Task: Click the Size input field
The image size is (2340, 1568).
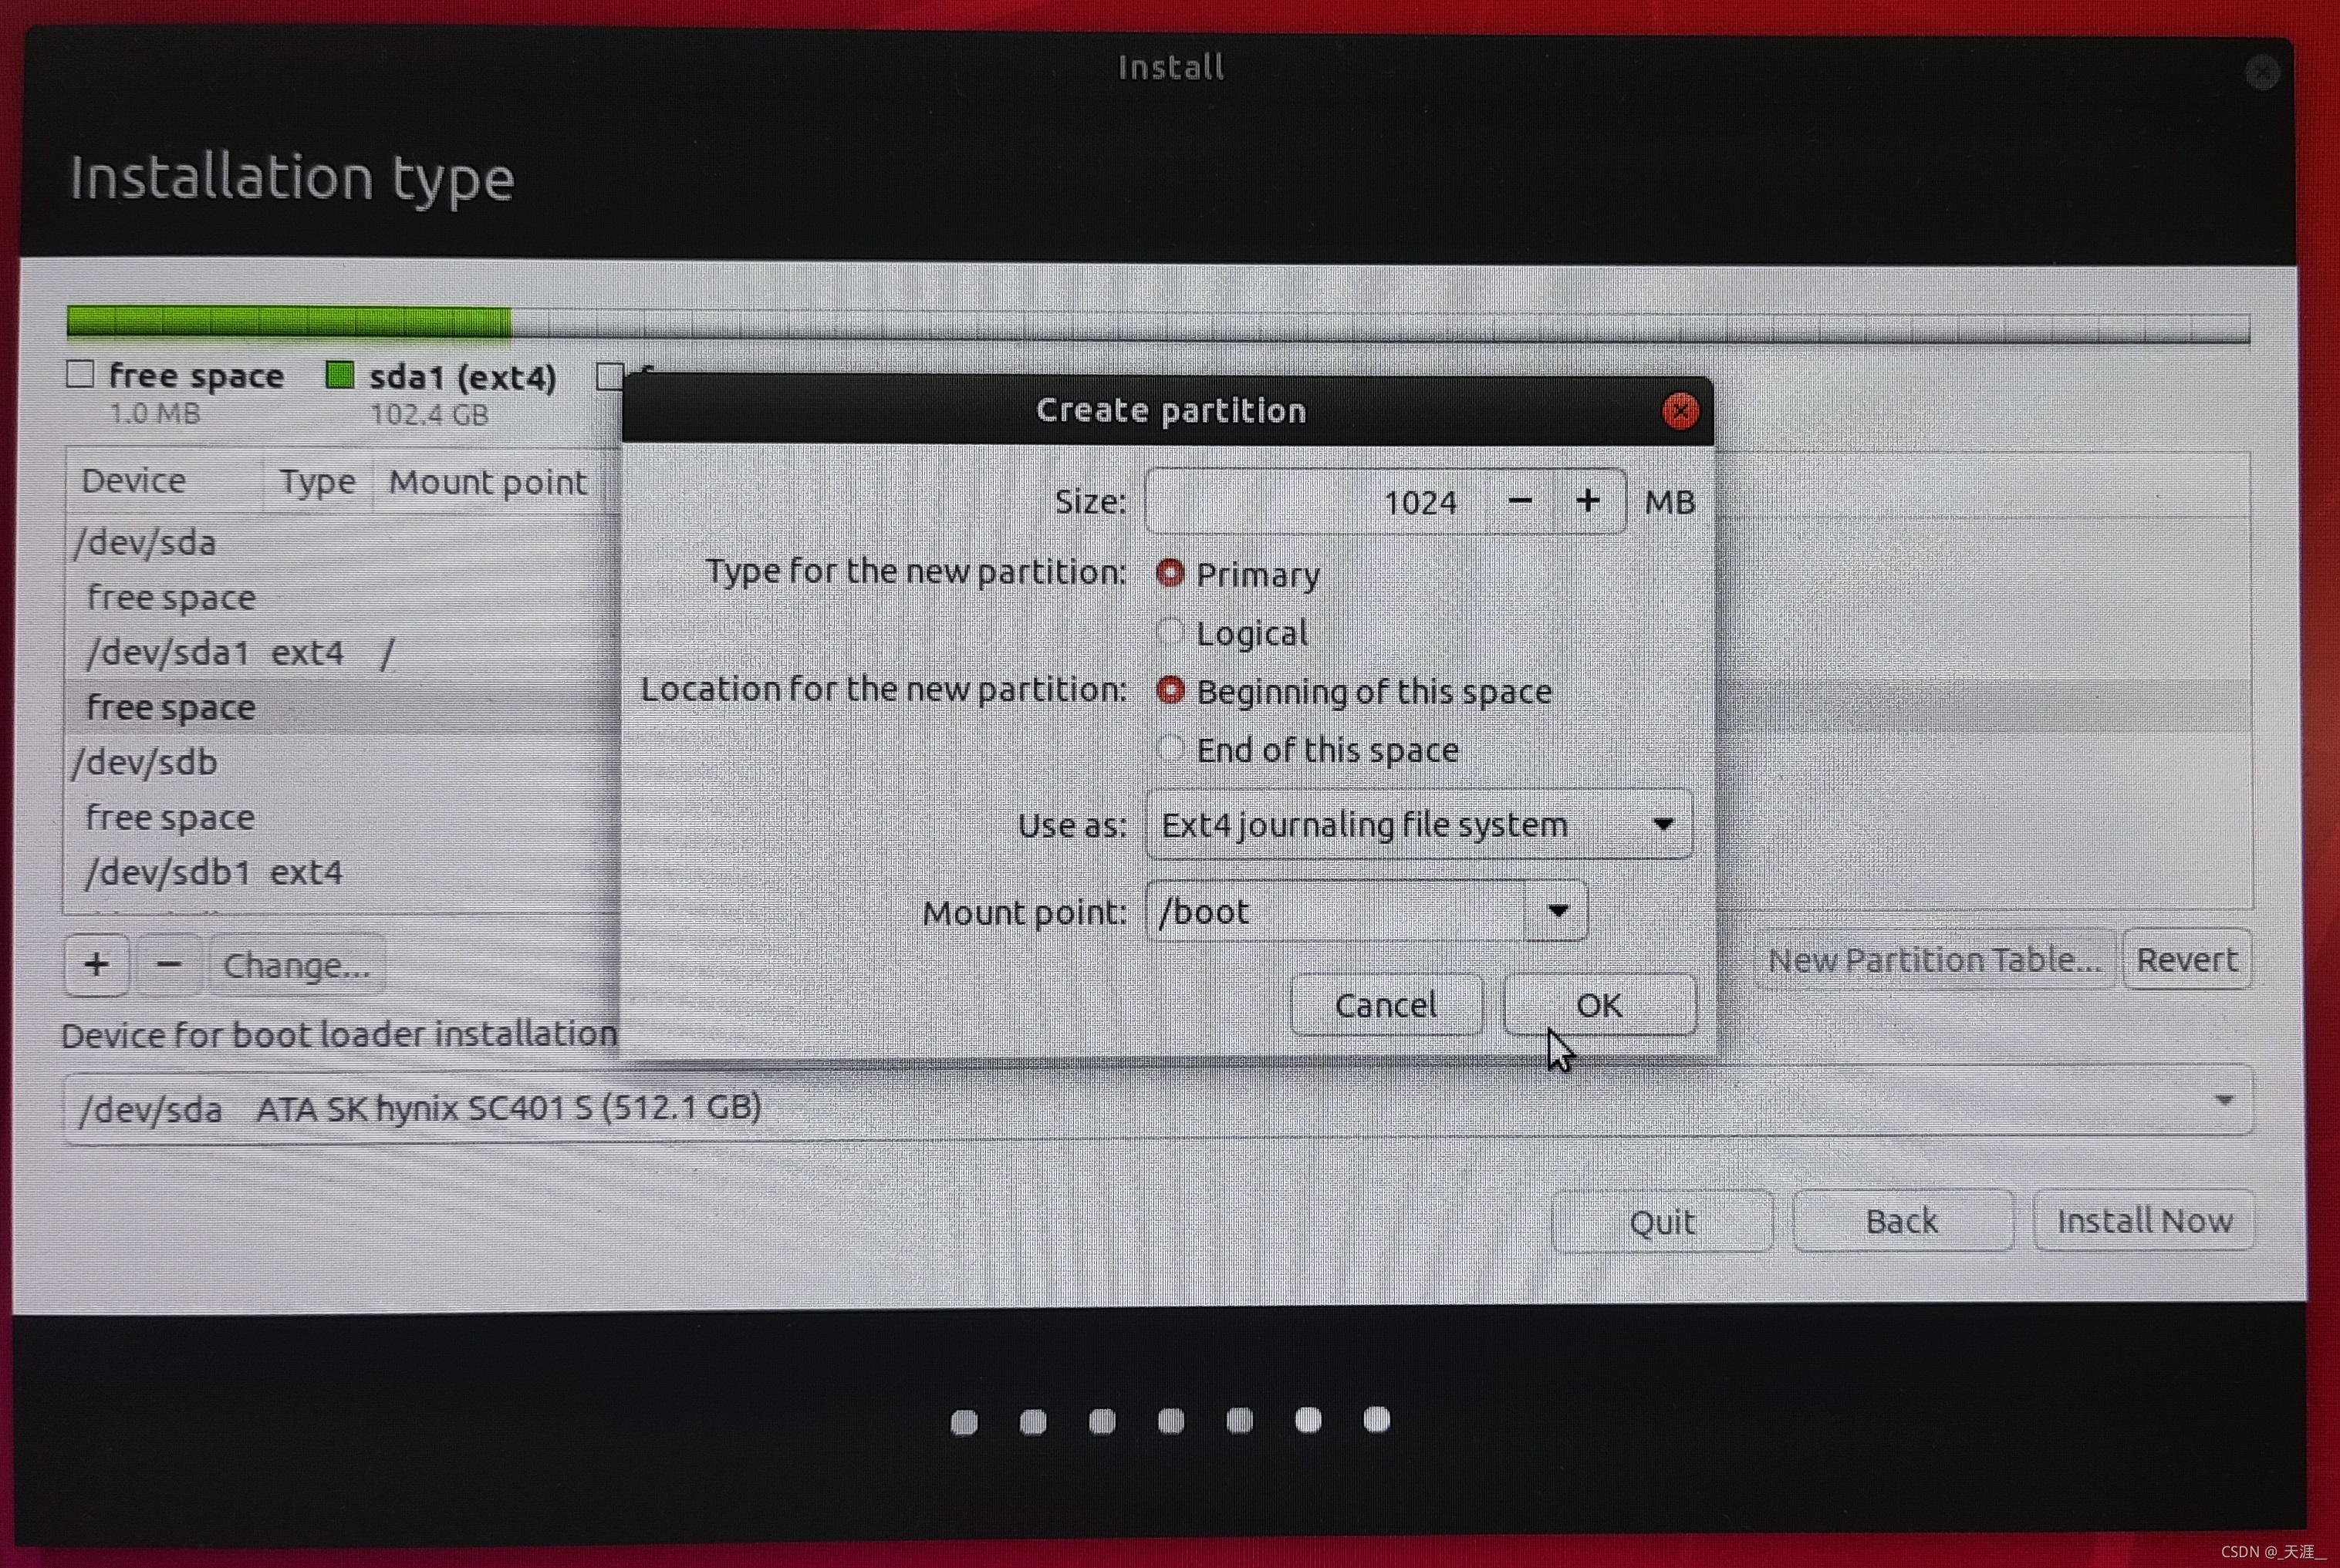Action: pos(1315,501)
